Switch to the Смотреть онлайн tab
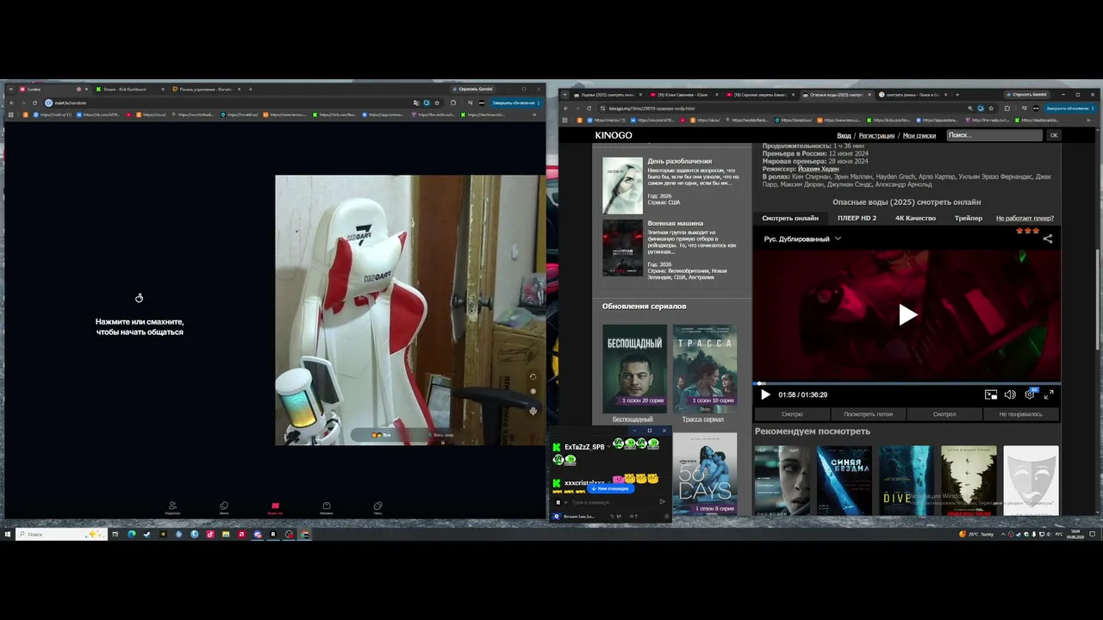Image resolution: width=1103 pixels, height=620 pixels. pos(790,218)
